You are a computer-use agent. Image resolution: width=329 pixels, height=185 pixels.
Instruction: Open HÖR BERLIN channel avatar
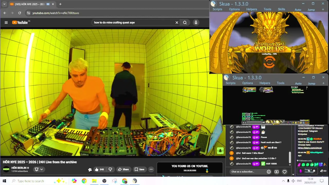(6, 169)
